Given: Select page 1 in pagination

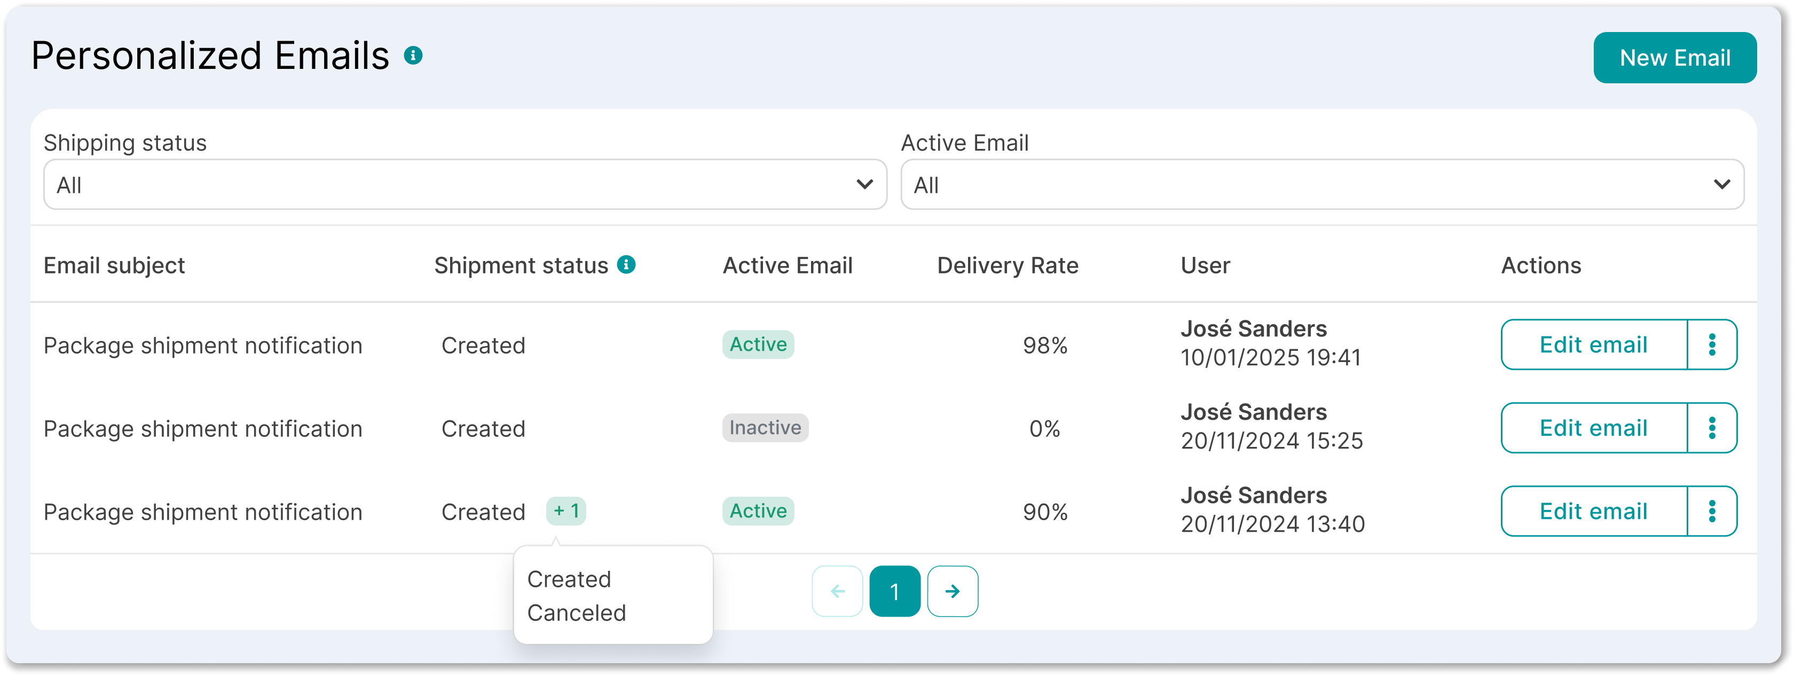Looking at the screenshot, I should click(895, 591).
